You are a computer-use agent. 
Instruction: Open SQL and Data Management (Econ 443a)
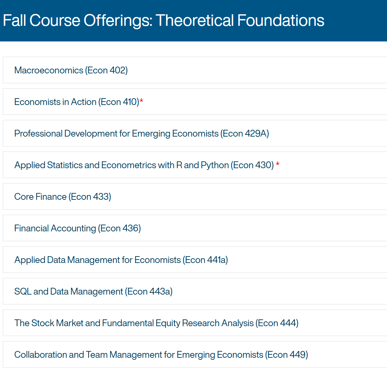point(195,292)
